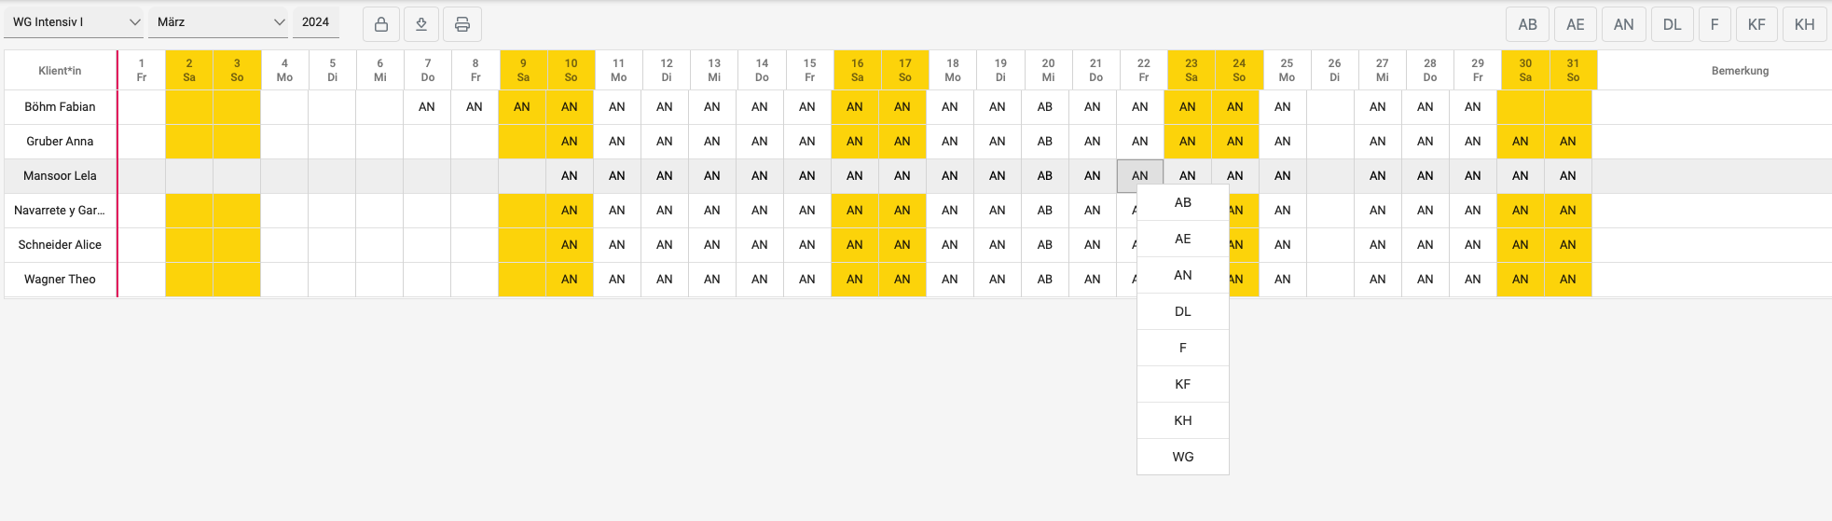Screen dimensions: 1832x521
Task: Choose WG in the open popup list
Action: [x=1183, y=458]
